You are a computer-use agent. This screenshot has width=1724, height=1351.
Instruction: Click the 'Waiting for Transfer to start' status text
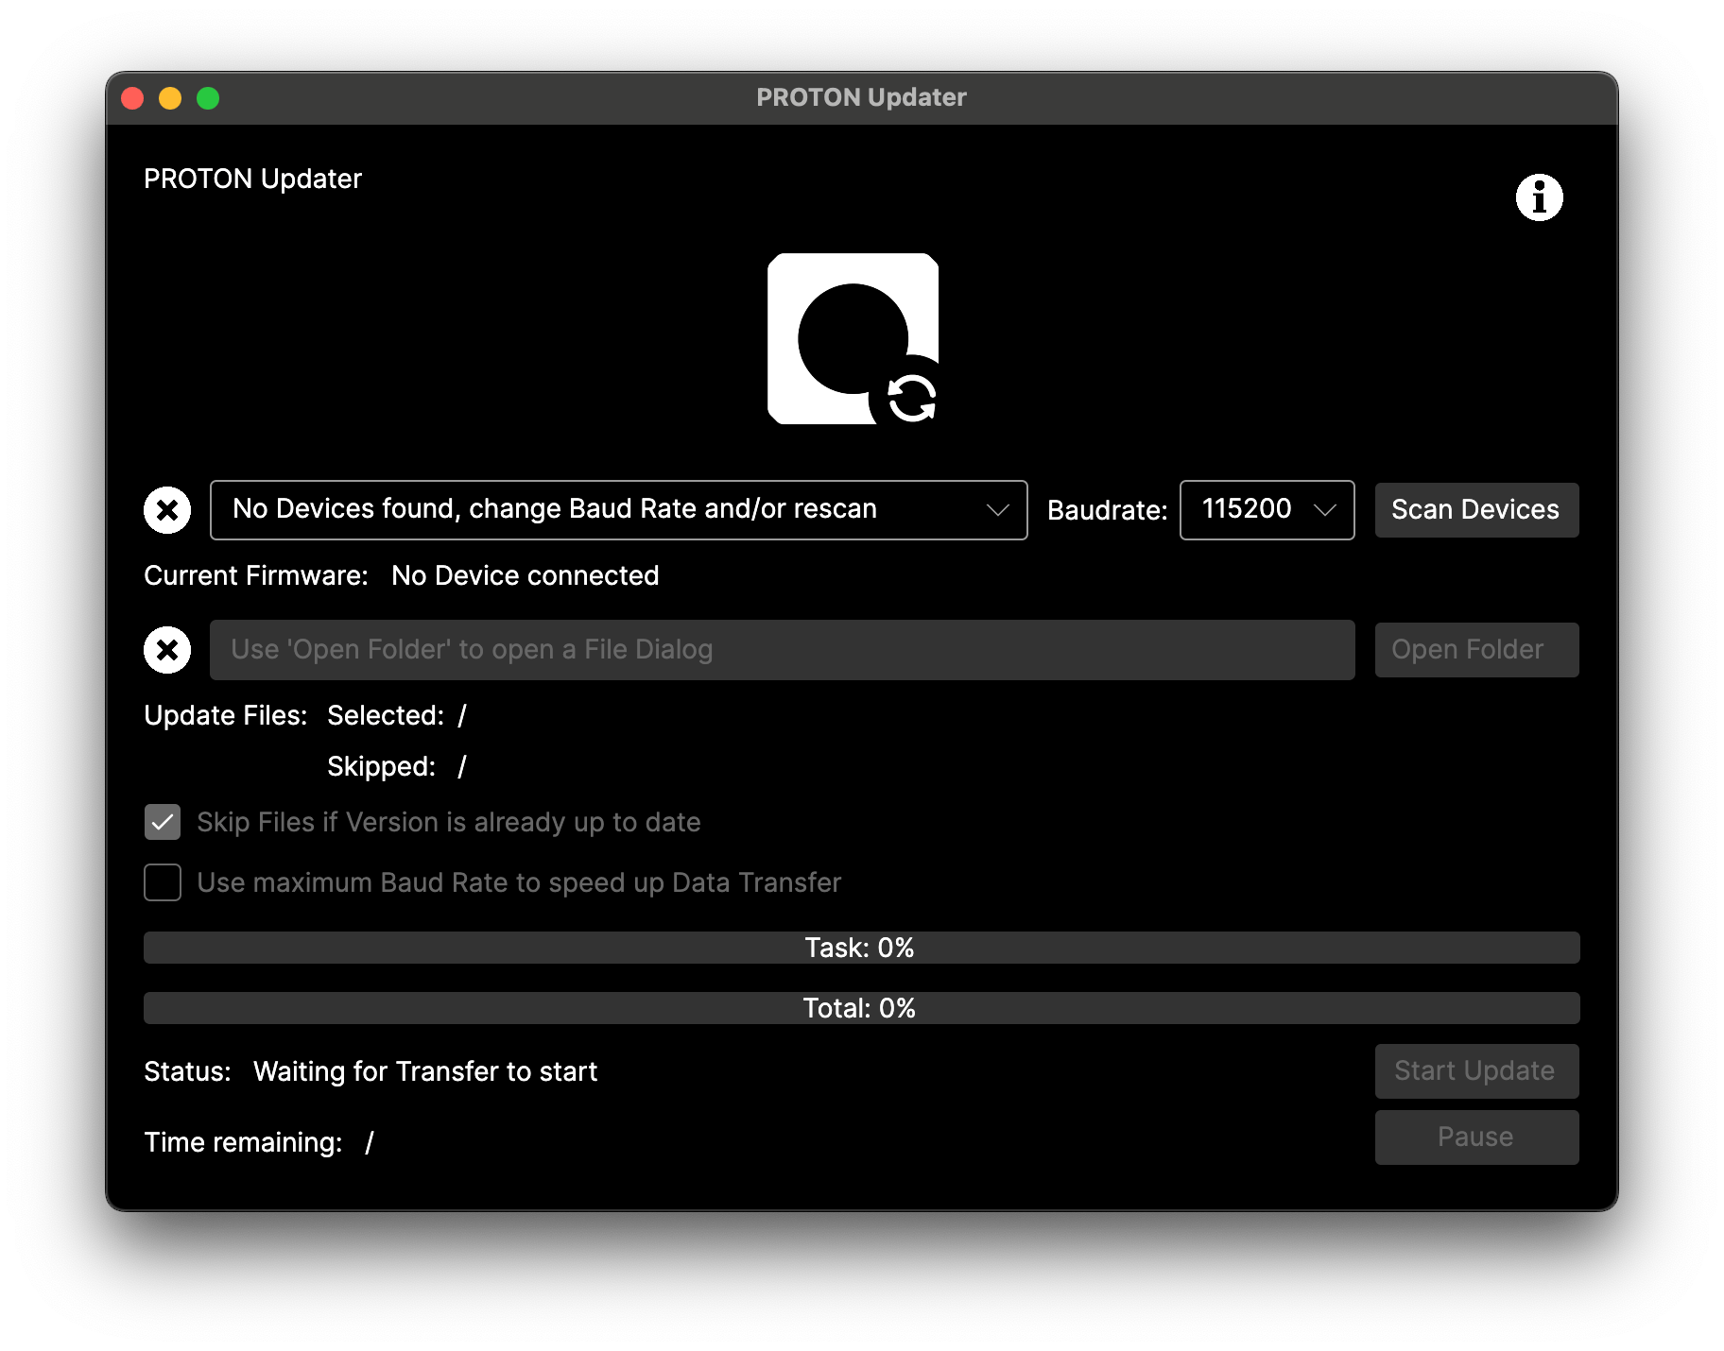click(425, 1071)
